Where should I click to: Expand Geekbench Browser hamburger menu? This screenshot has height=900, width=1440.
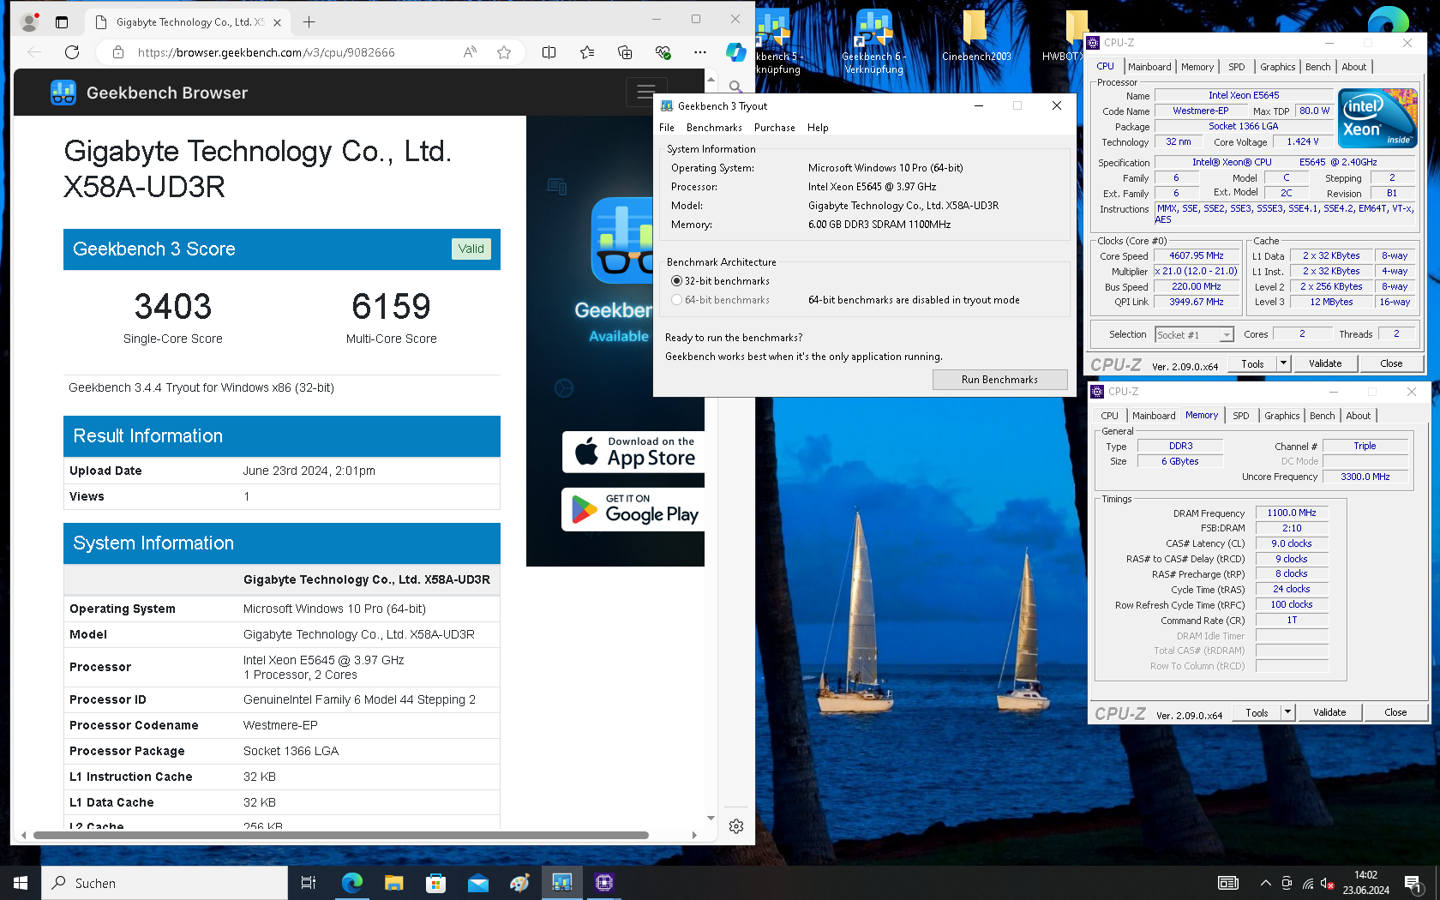[x=646, y=92]
